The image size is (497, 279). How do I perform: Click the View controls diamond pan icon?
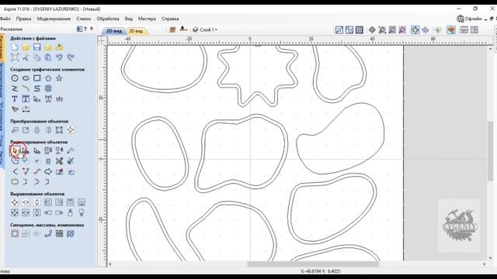(x=372, y=30)
